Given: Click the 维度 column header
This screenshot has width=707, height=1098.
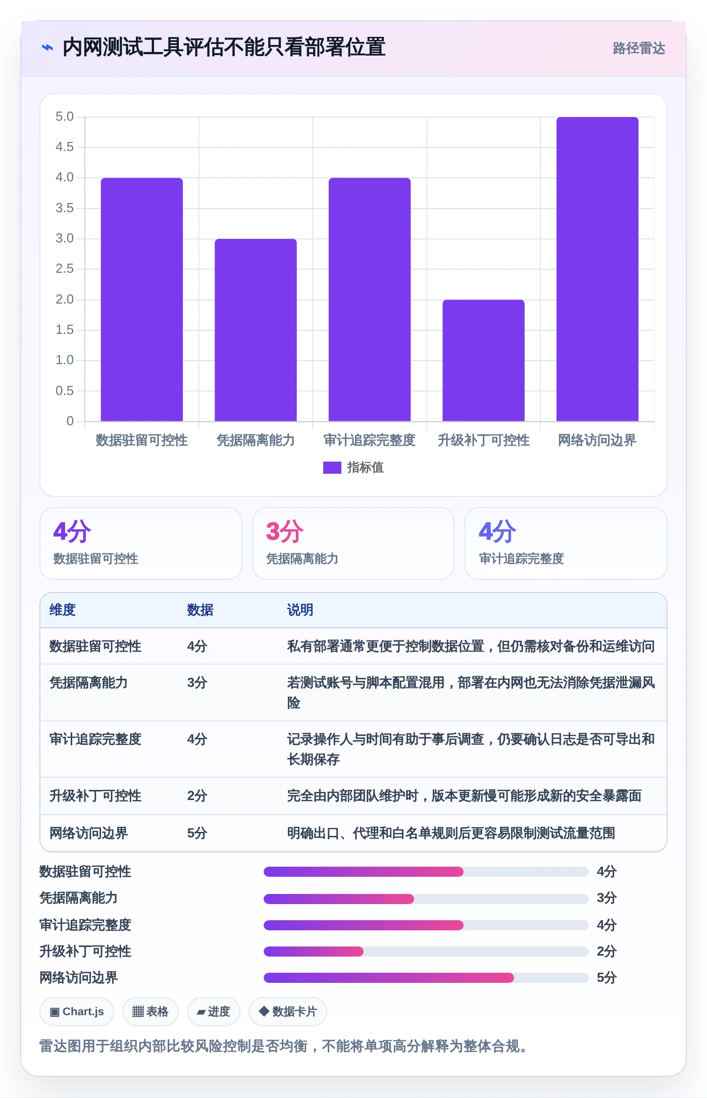Looking at the screenshot, I should coord(63,610).
